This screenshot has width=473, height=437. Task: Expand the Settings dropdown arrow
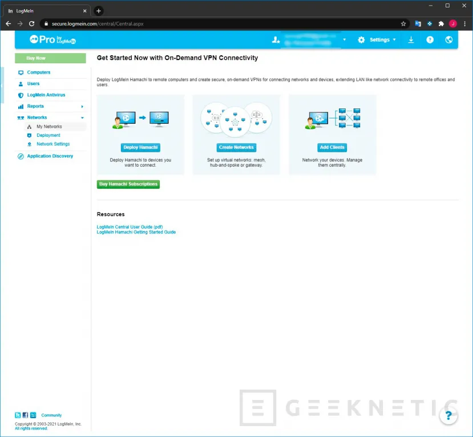(394, 40)
